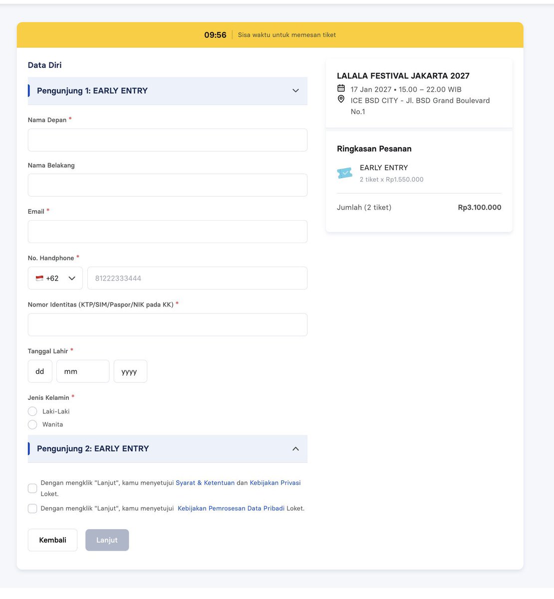Open the Syarat & Ketentuan link
This screenshot has height=599, width=554.
(x=205, y=483)
